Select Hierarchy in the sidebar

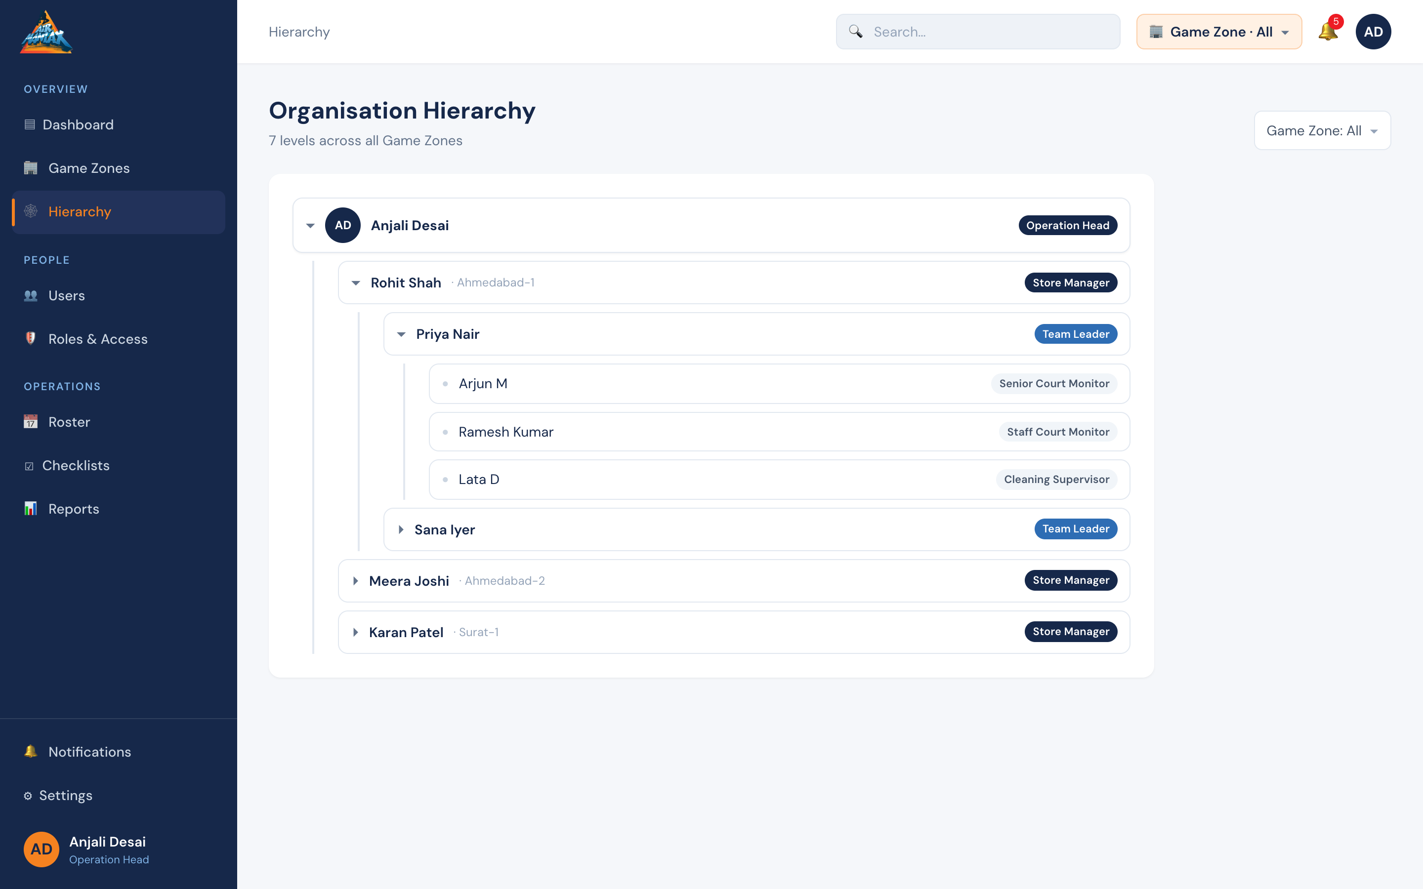click(118, 212)
